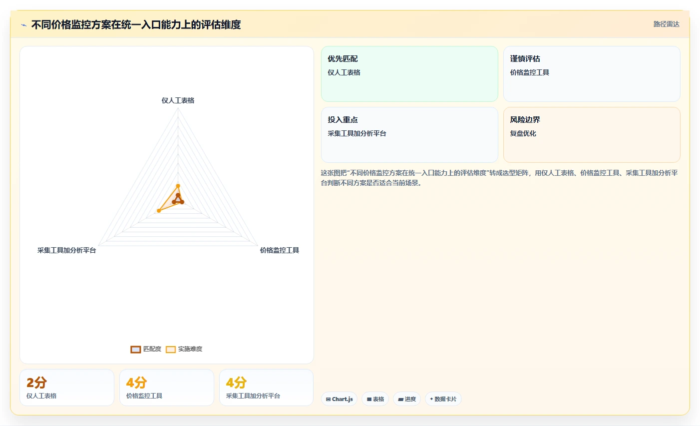This screenshot has width=700, height=426.
Task: Click 价格监控工具 text in 谨慎评估 card
Action: (529, 72)
